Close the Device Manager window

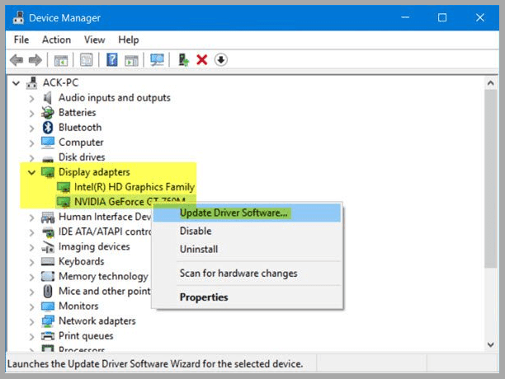[480, 17]
